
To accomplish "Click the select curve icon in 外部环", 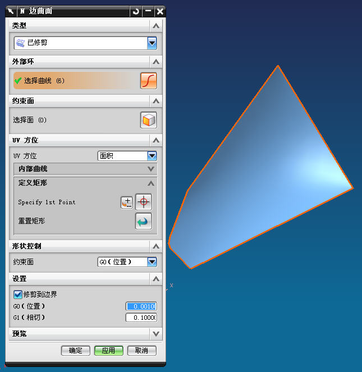I will (149, 81).
